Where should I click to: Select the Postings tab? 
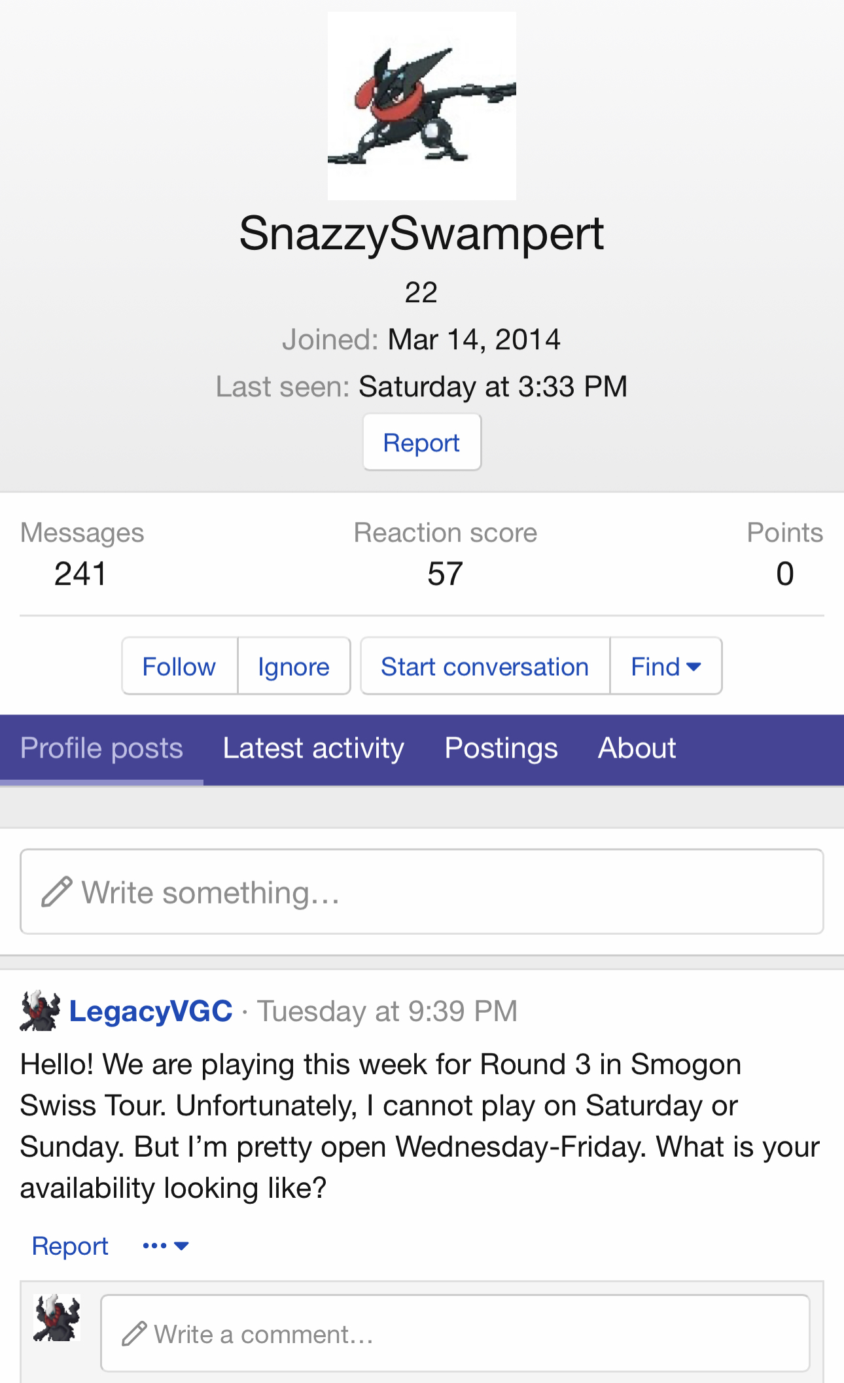pyautogui.click(x=501, y=748)
